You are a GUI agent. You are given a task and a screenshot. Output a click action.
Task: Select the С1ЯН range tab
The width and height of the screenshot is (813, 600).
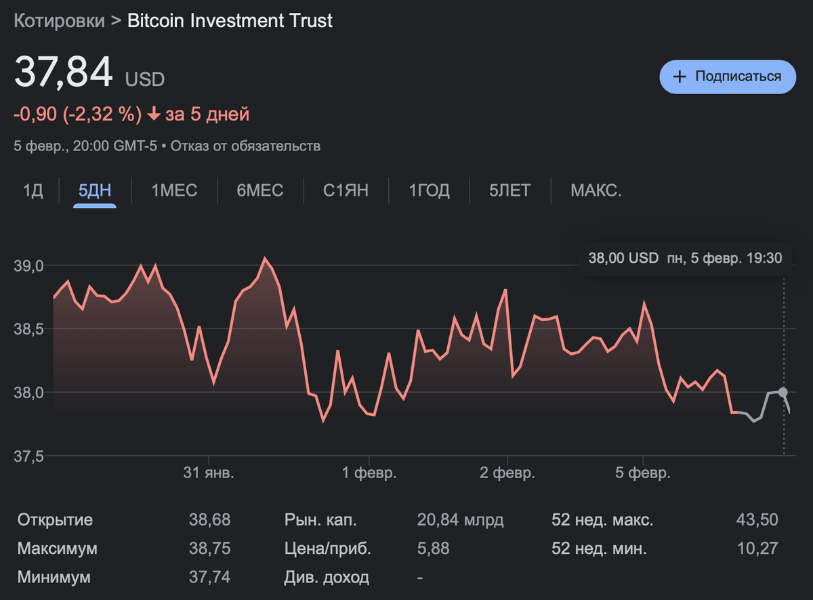[x=347, y=190]
